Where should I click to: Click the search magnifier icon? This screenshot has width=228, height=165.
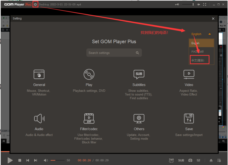137,53
